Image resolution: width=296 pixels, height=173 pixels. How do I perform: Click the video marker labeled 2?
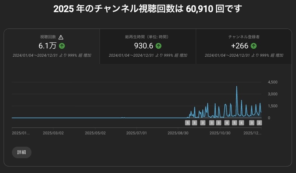click(259, 123)
